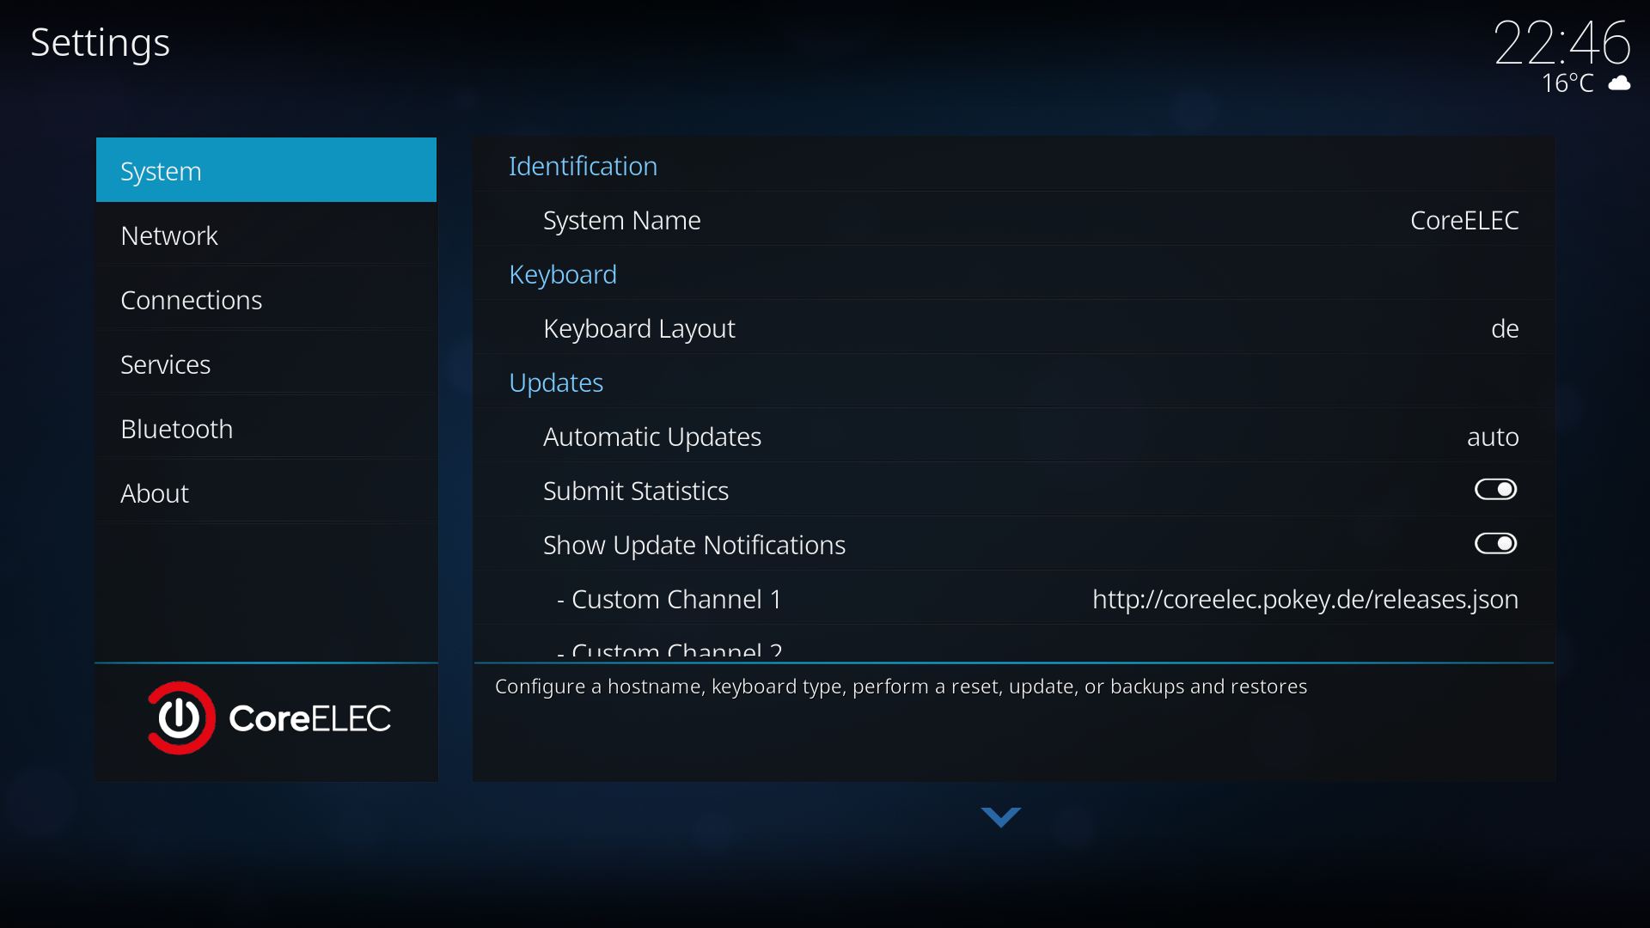Edit the System Name setting
This screenshot has height=928, width=1650.
(x=1014, y=220)
